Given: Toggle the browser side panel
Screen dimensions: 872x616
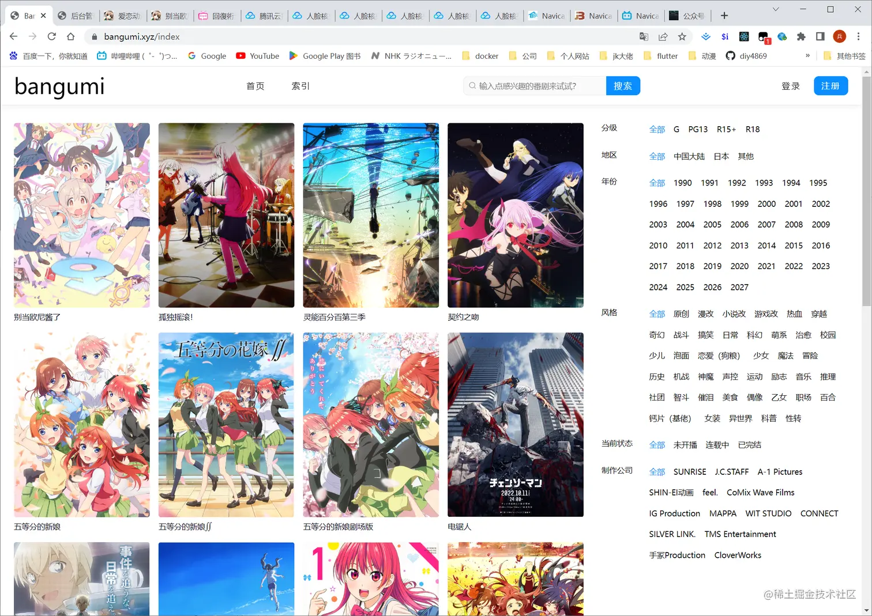Looking at the screenshot, I should click(820, 37).
